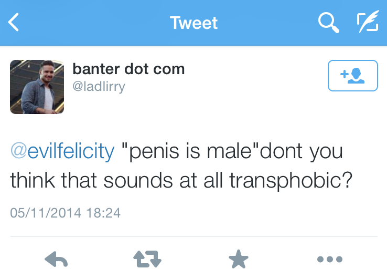The width and height of the screenshot is (387, 279).
Task: Tap the back arrow in header
Action: (14, 23)
